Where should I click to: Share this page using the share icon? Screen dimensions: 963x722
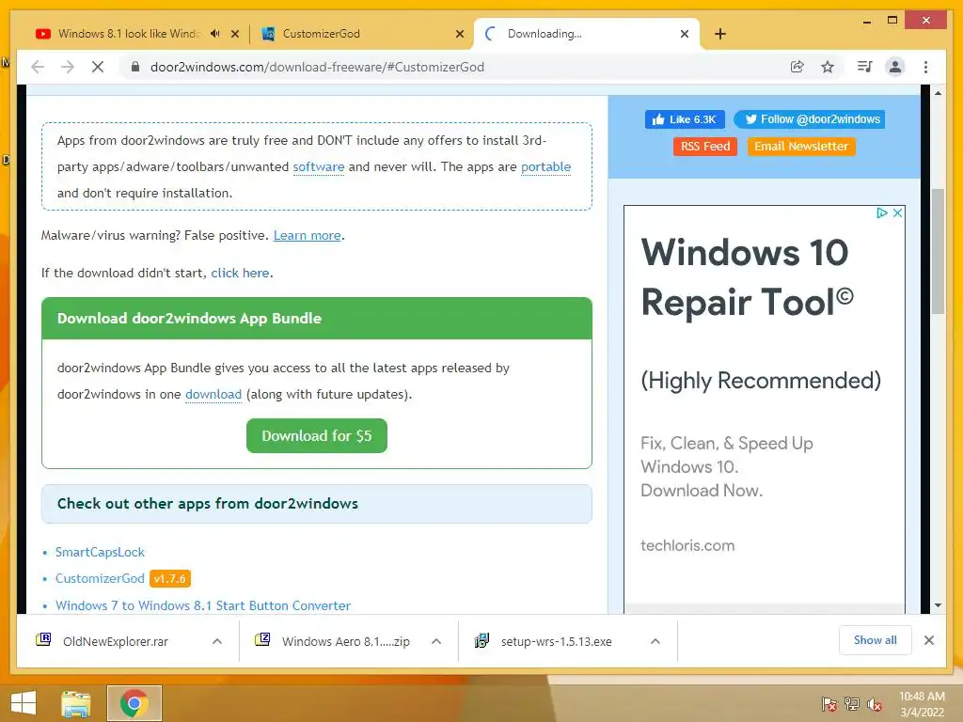797,67
